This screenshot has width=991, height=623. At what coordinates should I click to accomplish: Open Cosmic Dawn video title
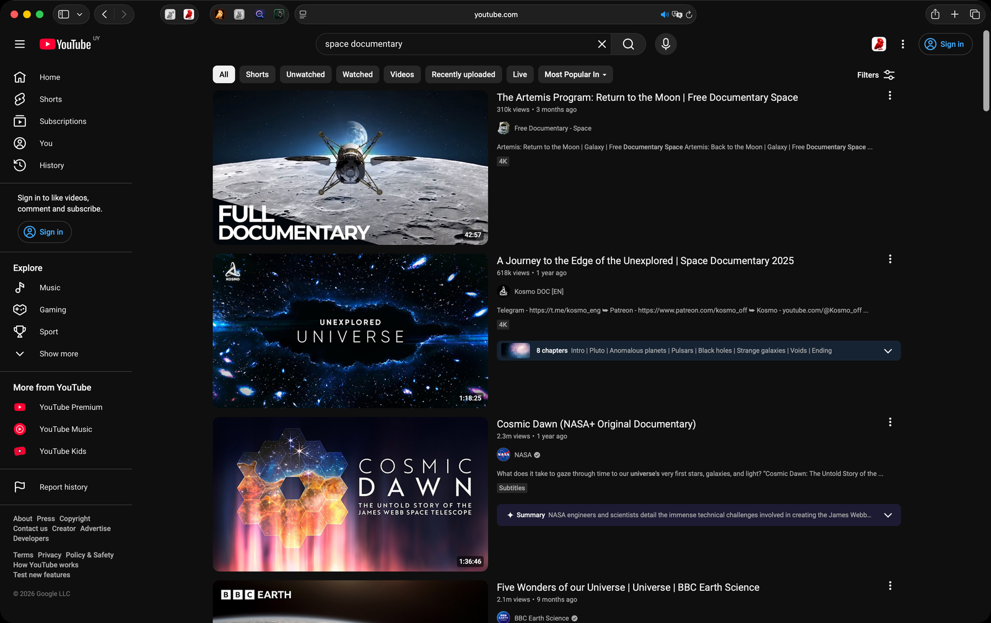pyautogui.click(x=596, y=424)
